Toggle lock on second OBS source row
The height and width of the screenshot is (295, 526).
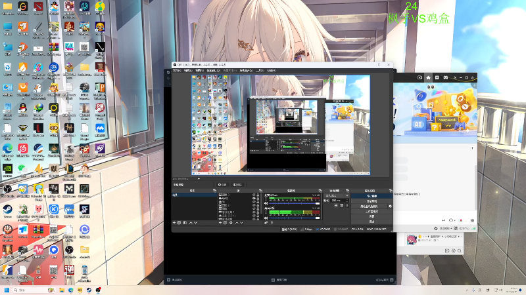tap(258, 199)
